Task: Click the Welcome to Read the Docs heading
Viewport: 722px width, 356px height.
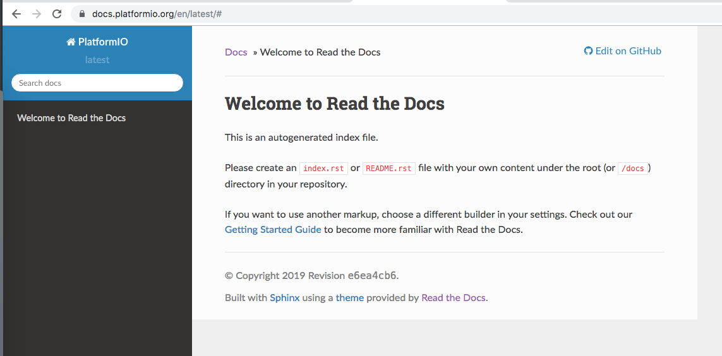Action: click(335, 104)
